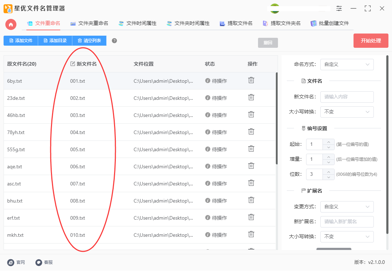The image size is (392, 271).
Task: Click the file path in bhu.txt row
Action: [x=163, y=201]
